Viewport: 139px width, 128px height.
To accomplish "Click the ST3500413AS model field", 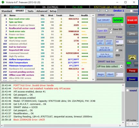I will 17,7.
